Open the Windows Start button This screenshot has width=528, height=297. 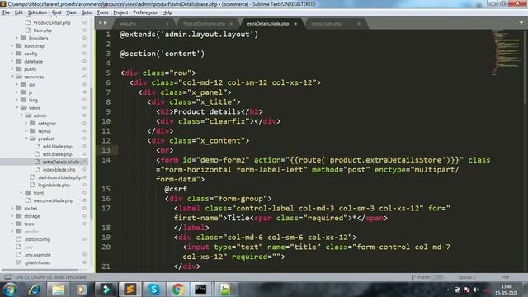tap(10, 290)
